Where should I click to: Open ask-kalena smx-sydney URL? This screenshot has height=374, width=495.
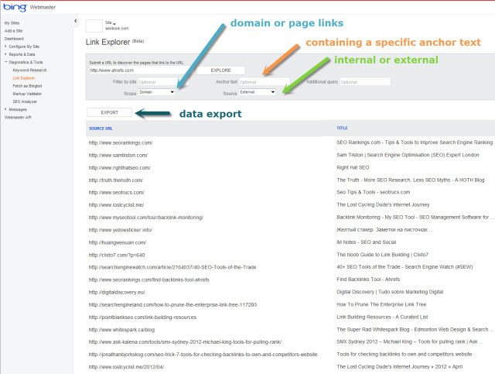tap(185, 342)
